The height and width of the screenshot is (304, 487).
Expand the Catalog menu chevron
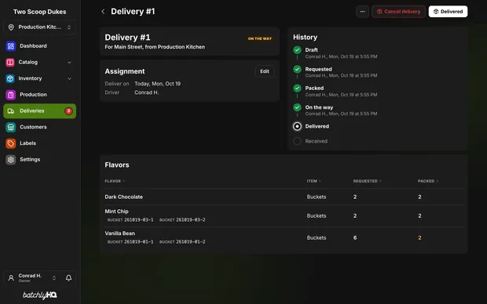click(69, 62)
